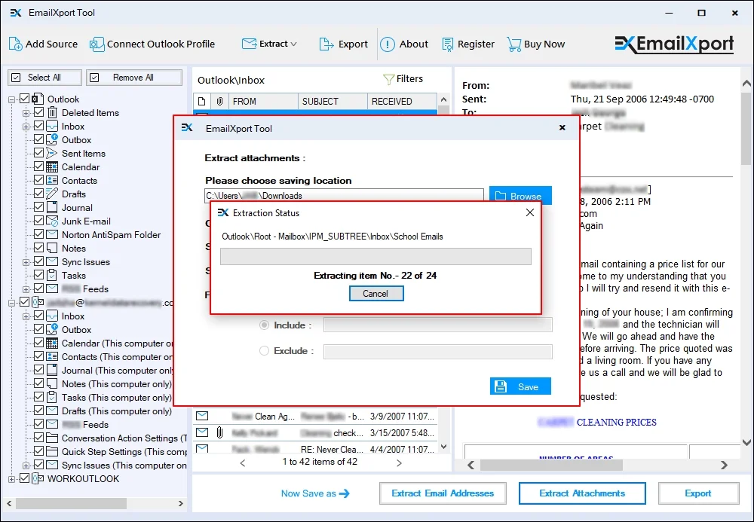
Task: Cancel the running extraction
Action: click(376, 294)
